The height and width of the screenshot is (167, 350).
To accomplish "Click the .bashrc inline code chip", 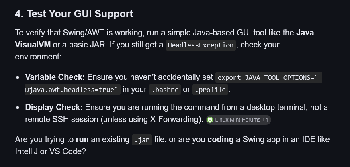I will (164, 90).
